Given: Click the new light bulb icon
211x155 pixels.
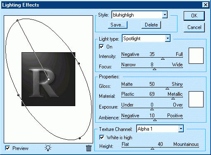Looking at the screenshot, I should (x=48, y=148).
